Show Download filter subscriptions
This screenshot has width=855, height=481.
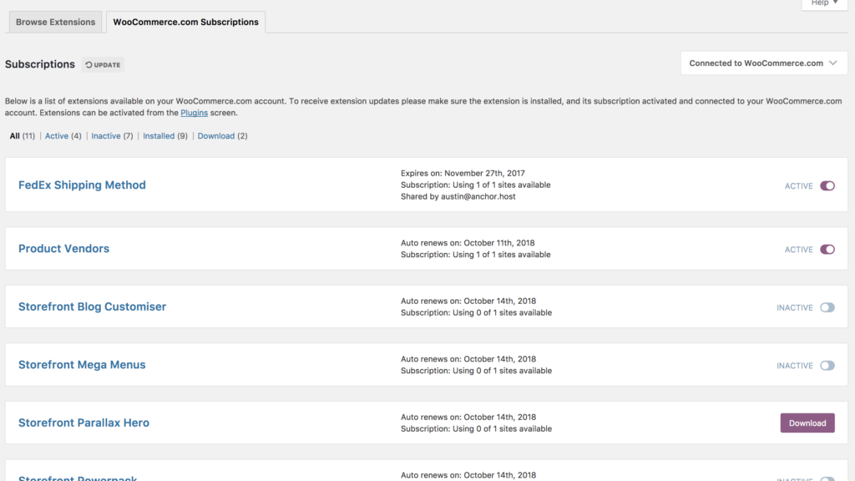(215, 136)
